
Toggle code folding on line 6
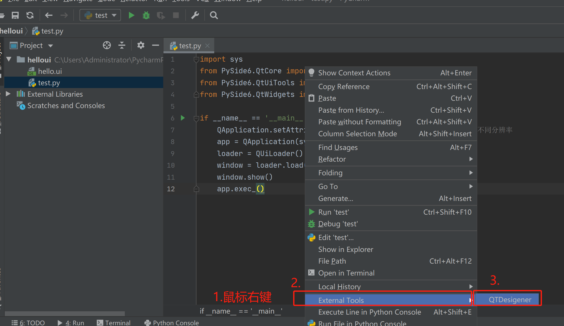(x=196, y=118)
